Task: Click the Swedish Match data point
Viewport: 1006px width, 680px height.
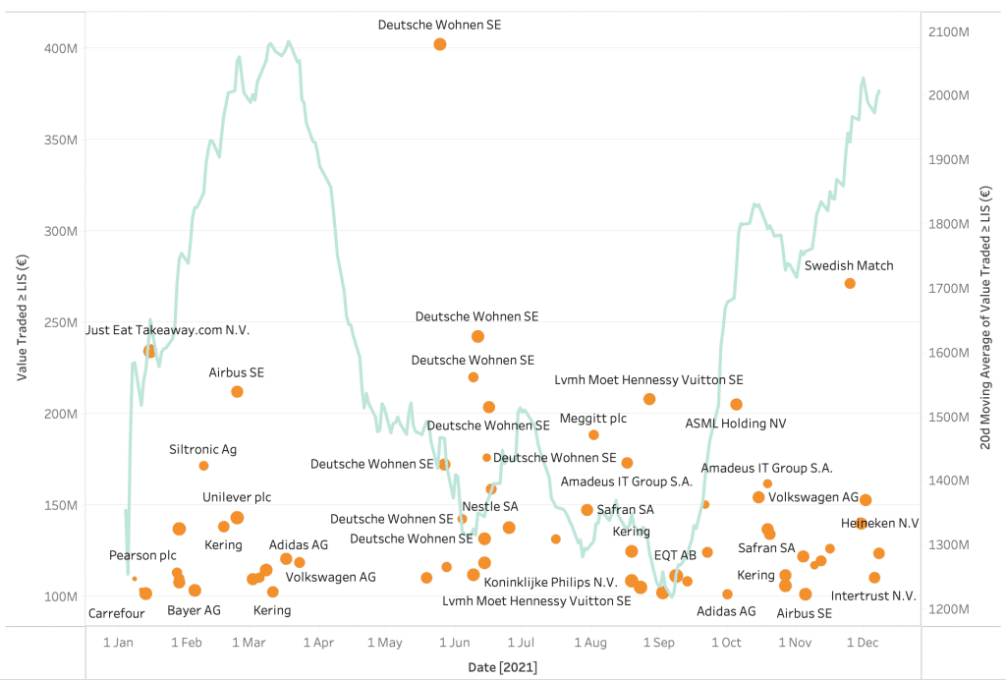Action: click(x=850, y=283)
